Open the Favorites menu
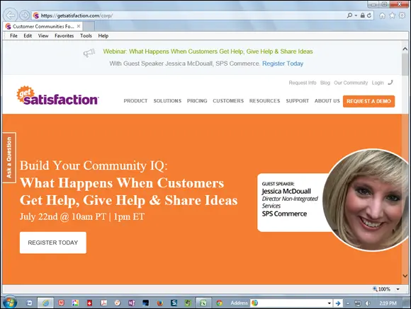The height and width of the screenshot is (309, 411). (x=64, y=36)
